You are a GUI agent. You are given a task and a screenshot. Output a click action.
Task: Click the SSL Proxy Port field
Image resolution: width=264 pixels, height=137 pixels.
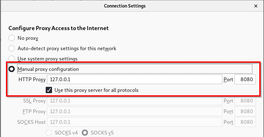[x=245, y=101]
